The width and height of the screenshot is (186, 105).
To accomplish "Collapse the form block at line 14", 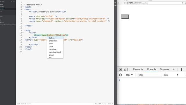I will tap(23, 33).
